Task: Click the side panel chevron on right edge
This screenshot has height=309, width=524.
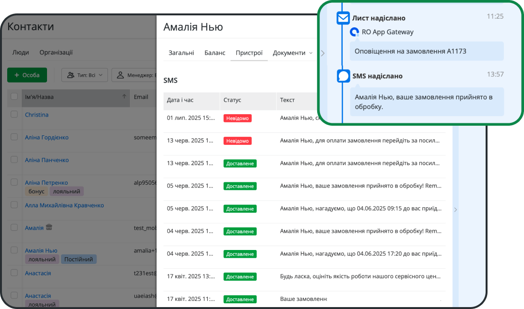Action: (x=455, y=210)
